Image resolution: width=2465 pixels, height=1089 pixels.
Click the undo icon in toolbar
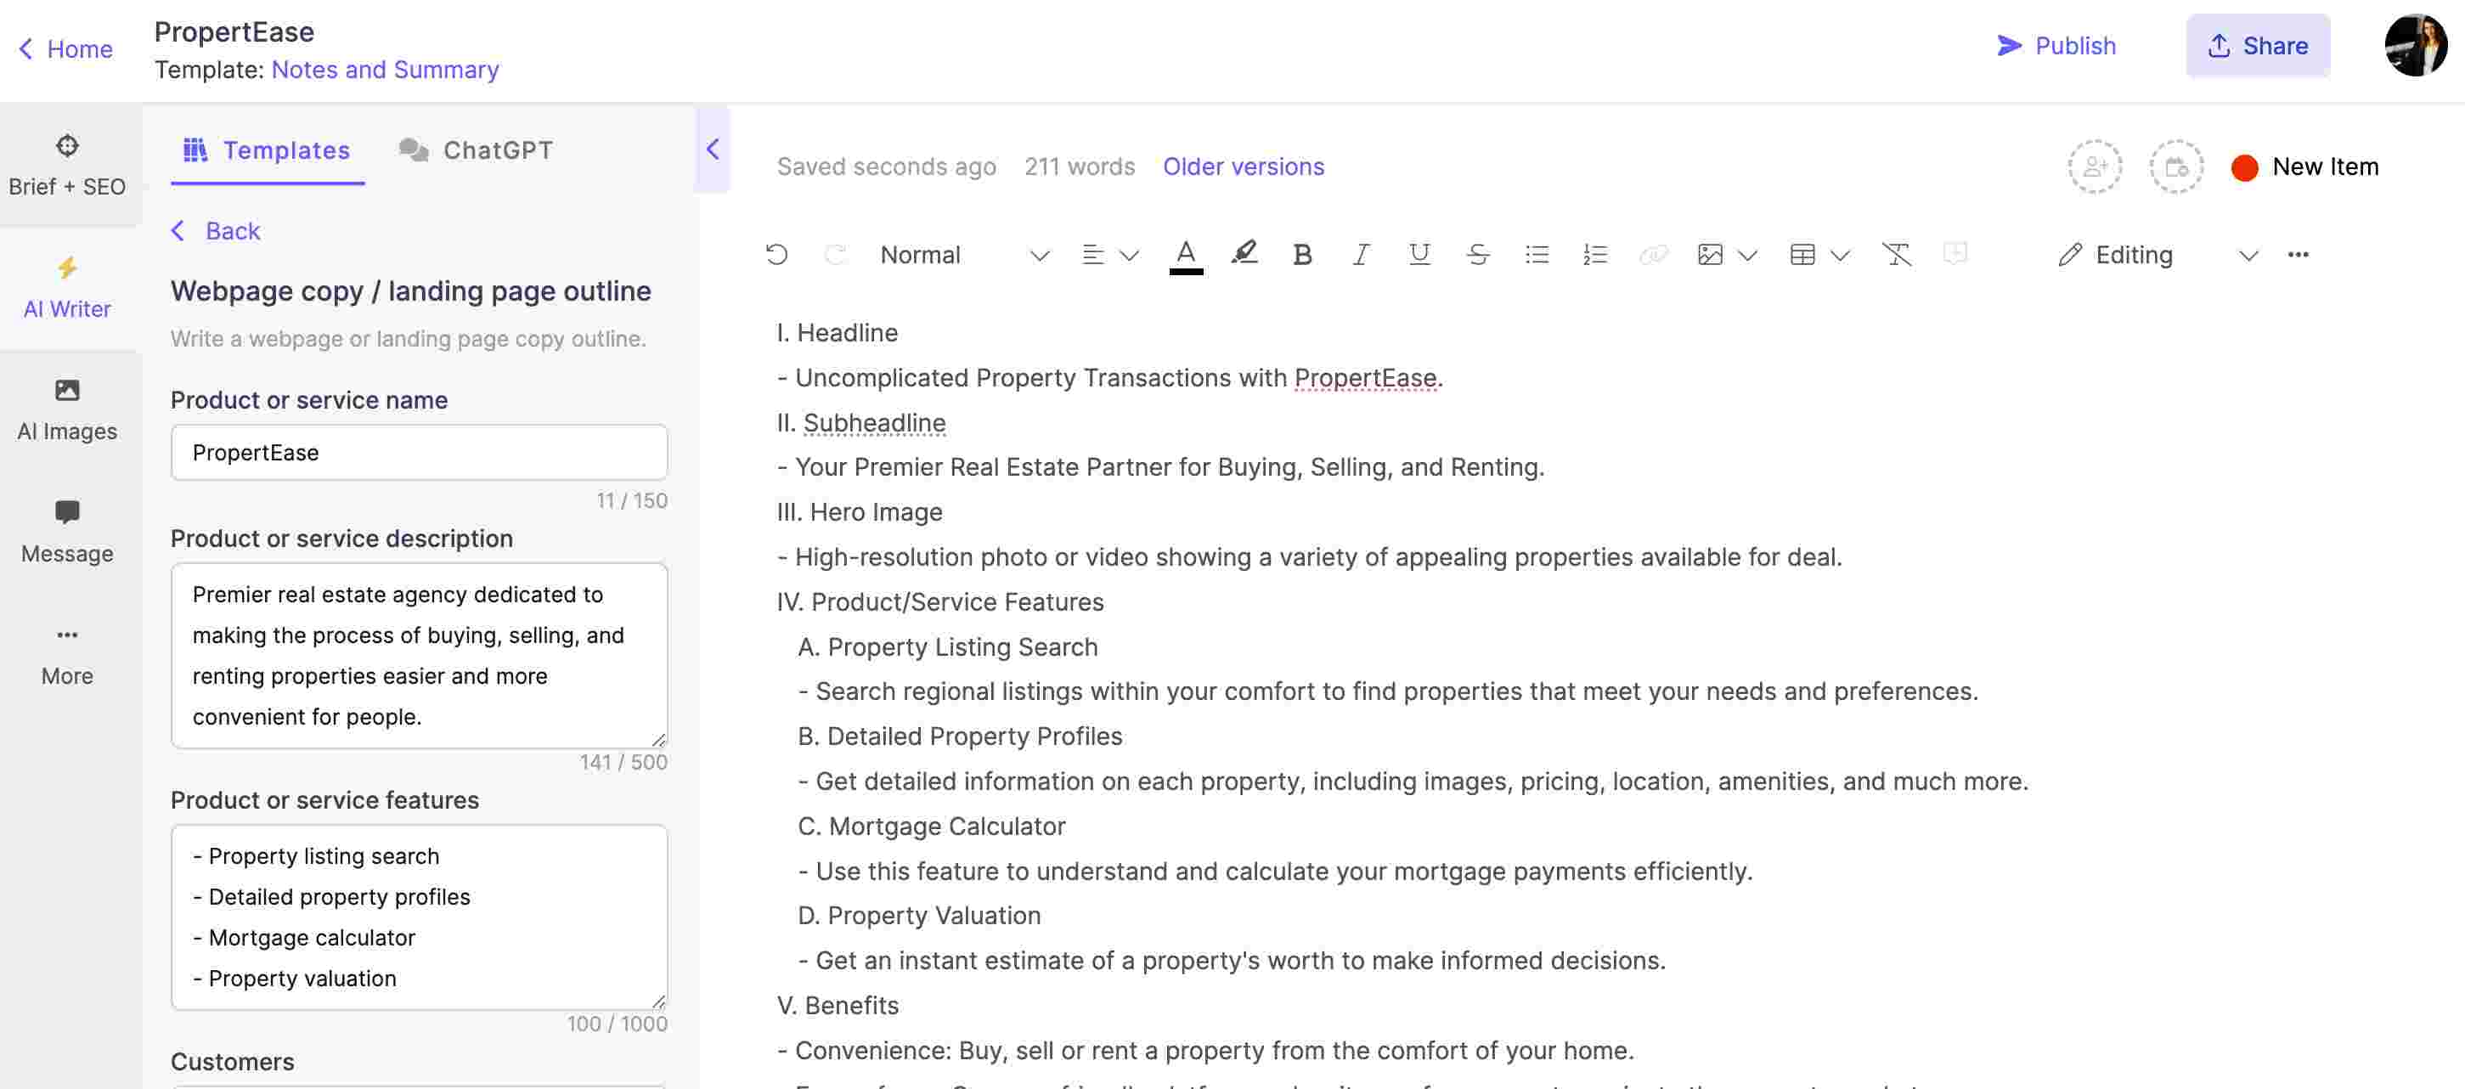click(x=775, y=255)
